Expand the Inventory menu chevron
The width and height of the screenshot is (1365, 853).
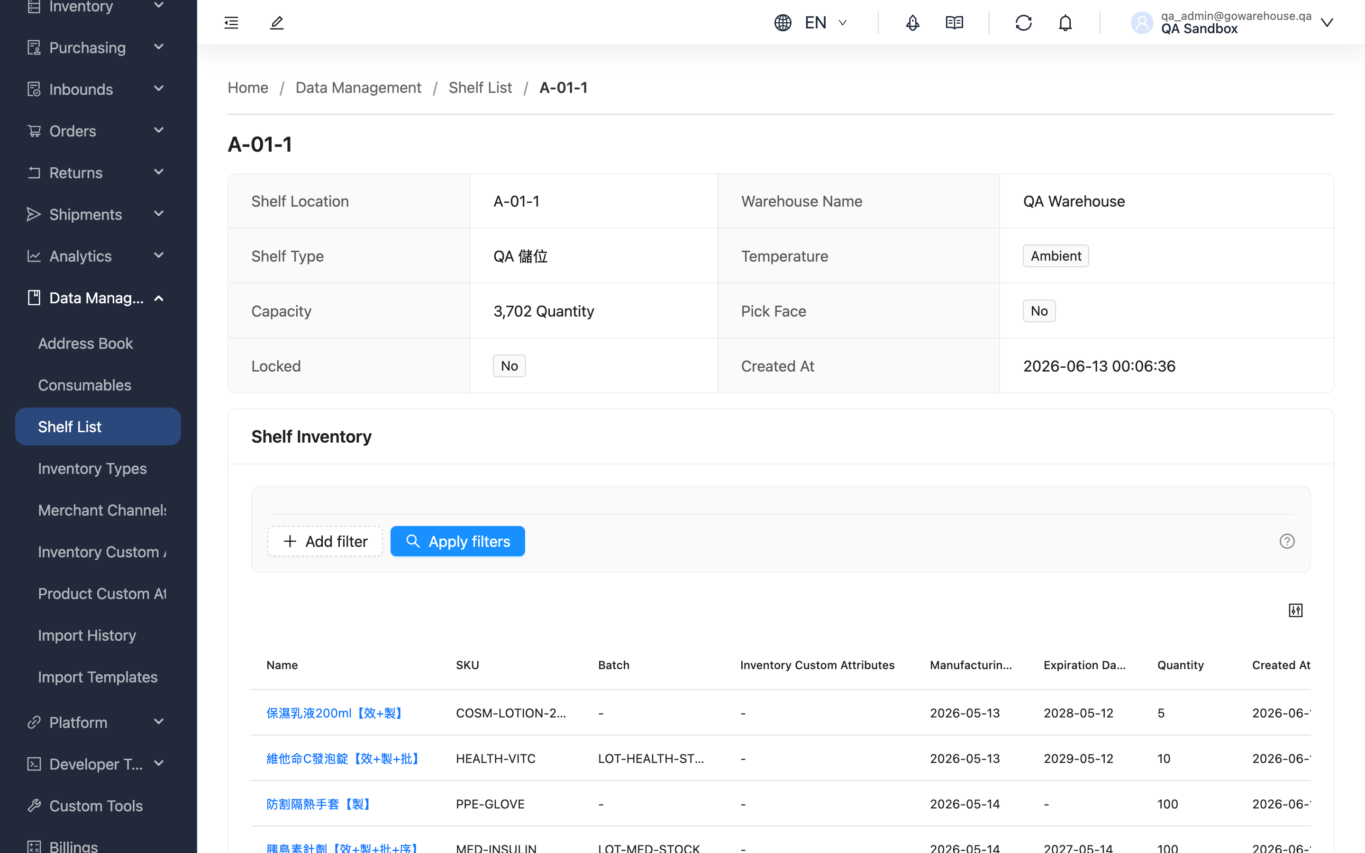pos(159,5)
